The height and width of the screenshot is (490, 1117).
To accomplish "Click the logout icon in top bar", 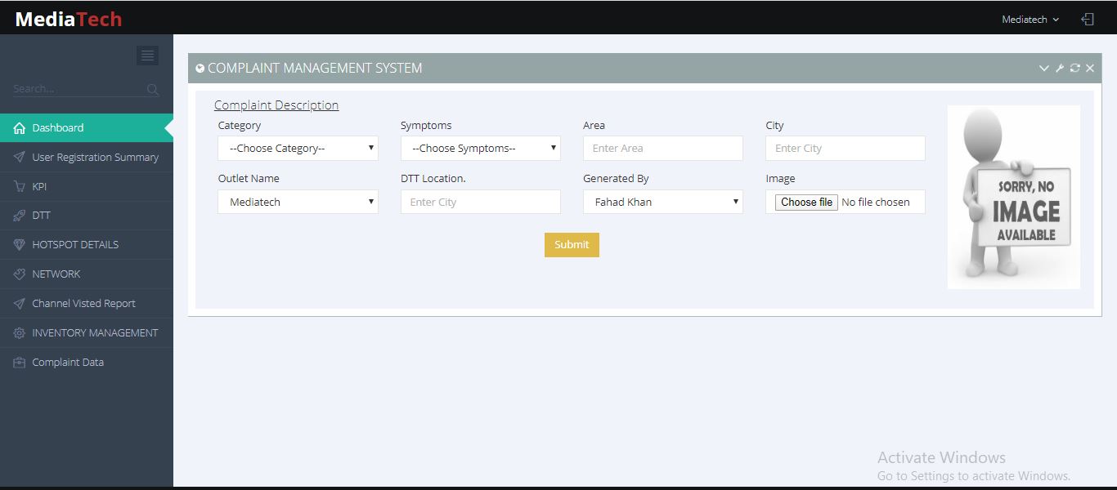I will tap(1087, 19).
